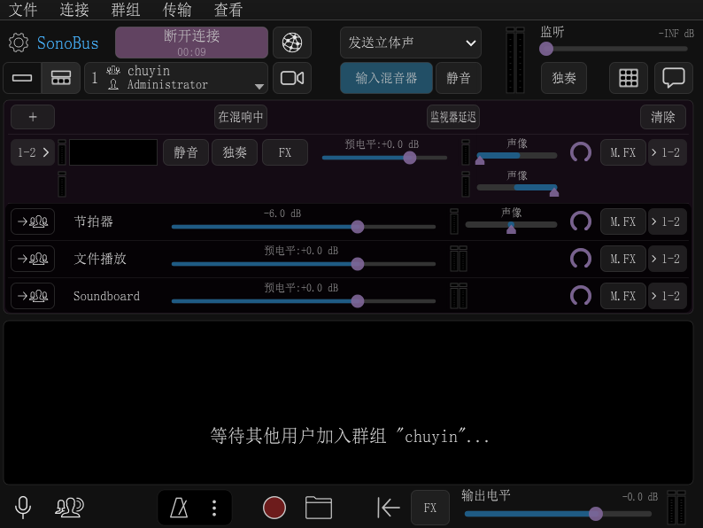Click the globe public groups icon

point(292,43)
